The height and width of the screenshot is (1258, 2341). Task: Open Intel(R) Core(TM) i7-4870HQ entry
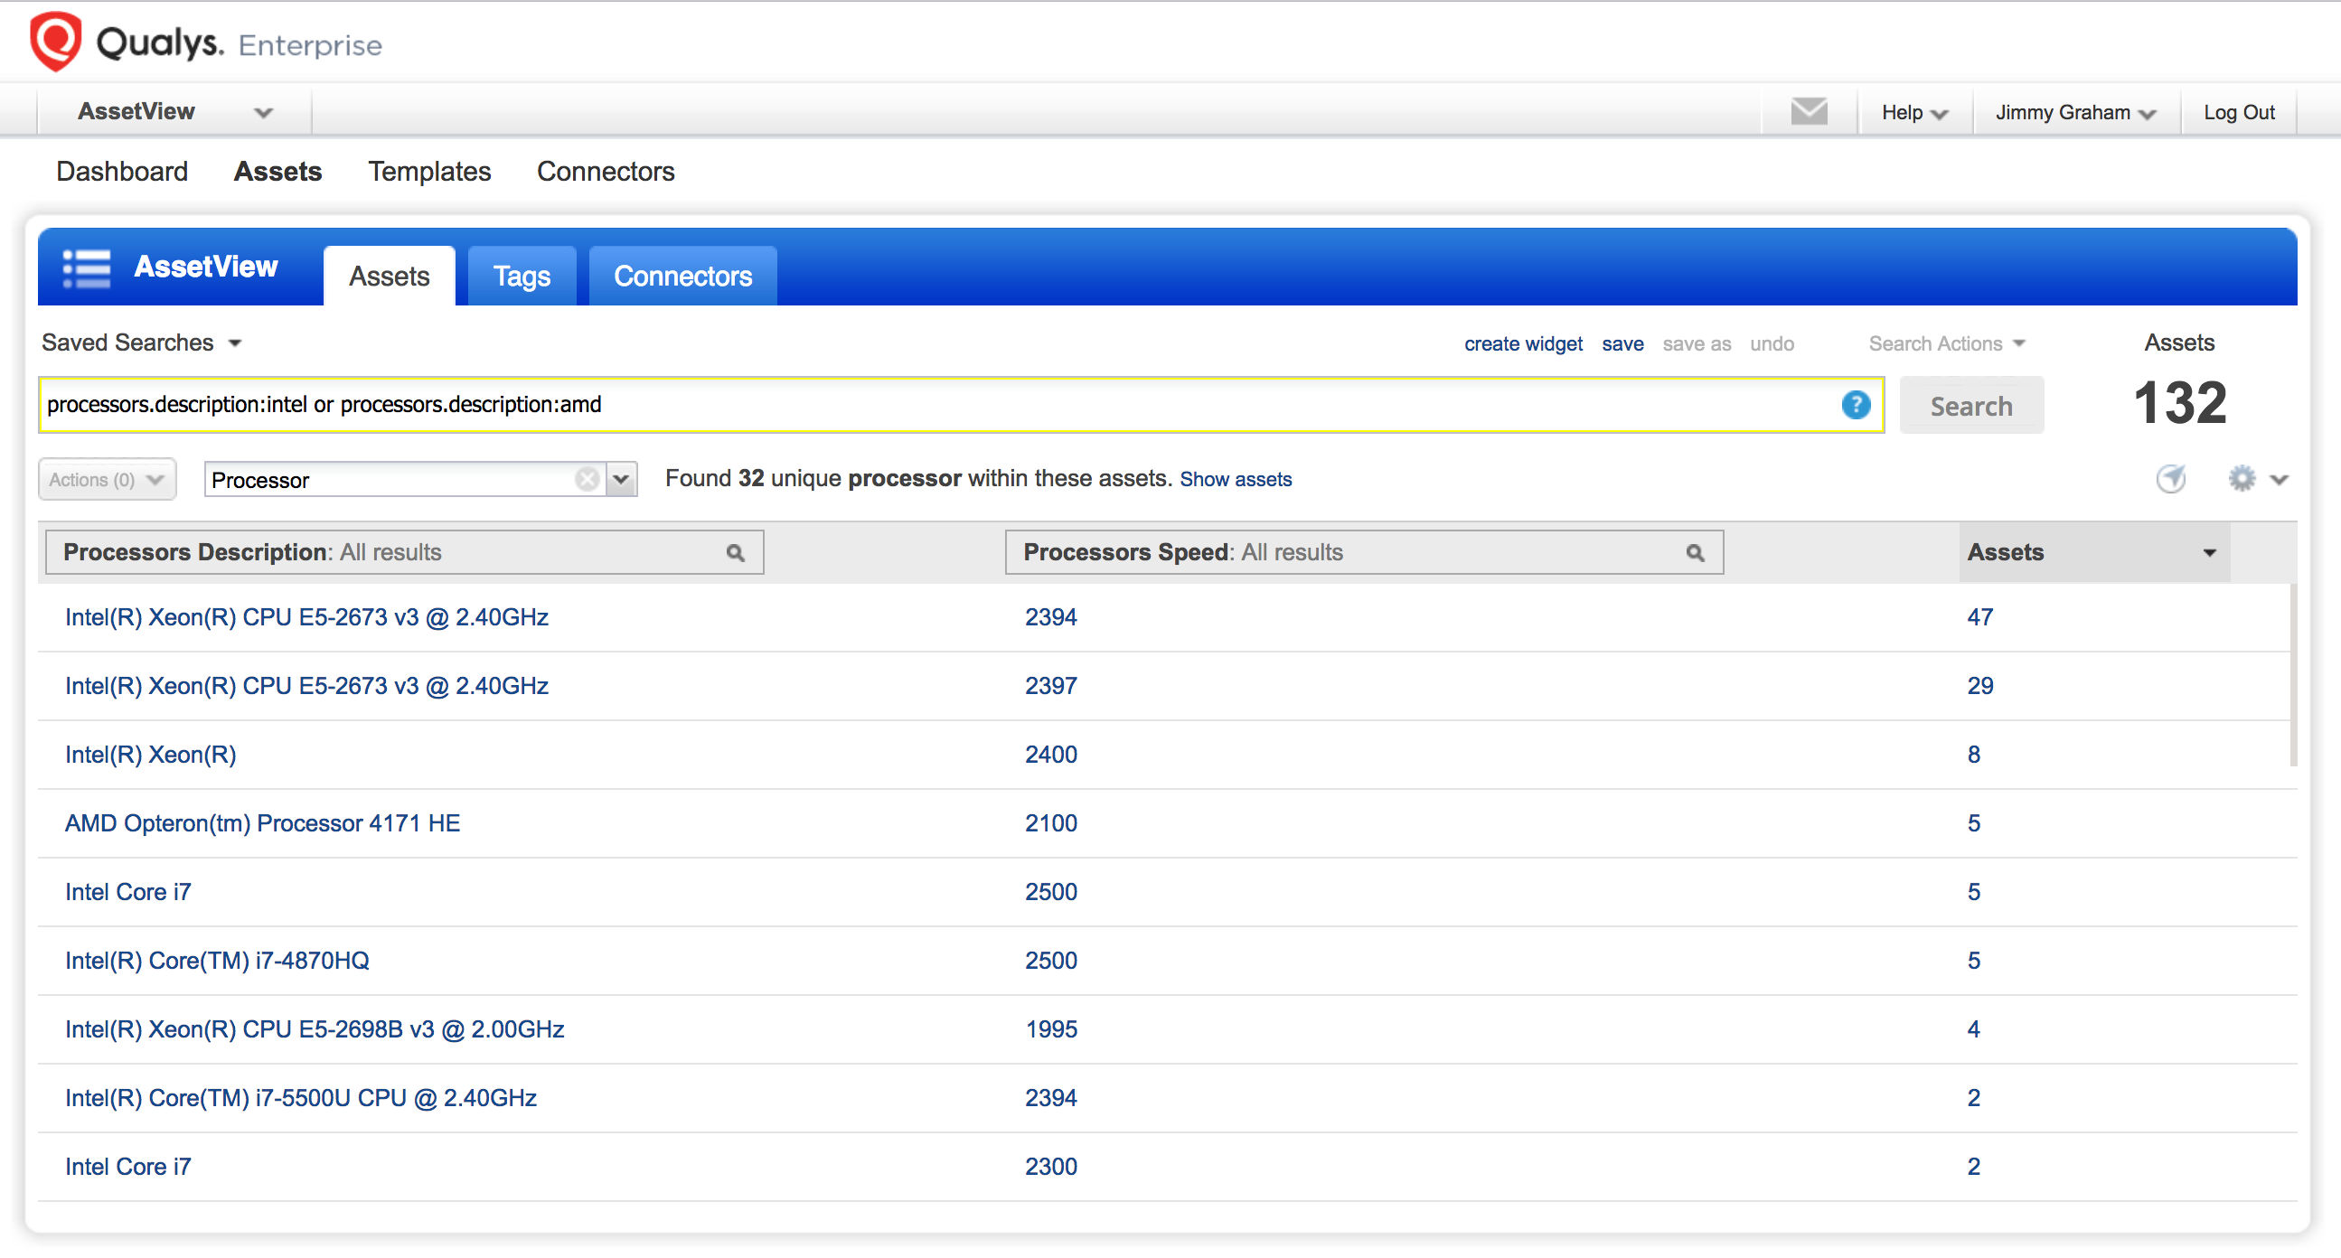point(217,961)
